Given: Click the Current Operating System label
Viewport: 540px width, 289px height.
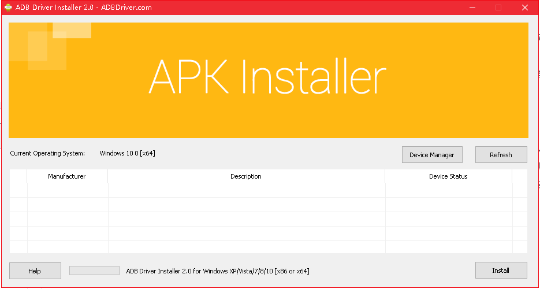Looking at the screenshot, I should tap(47, 153).
